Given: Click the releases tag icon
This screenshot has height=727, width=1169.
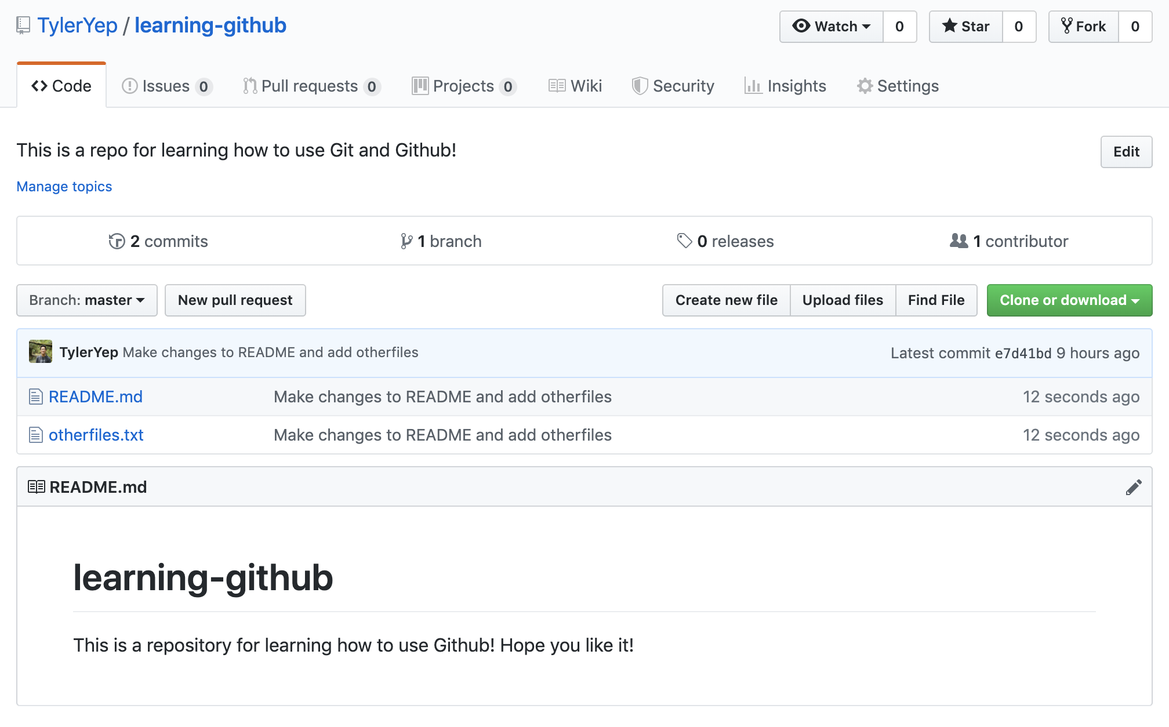Looking at the screenshot, I should click(684, 241).
